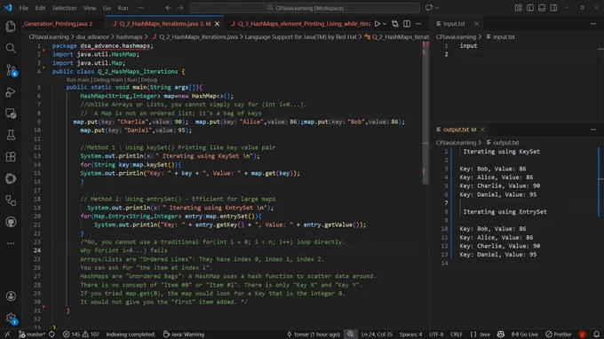The height and width of the screenshot is (339, 604).
Task: Toggle the primary side bar
Action: [530, 8]
